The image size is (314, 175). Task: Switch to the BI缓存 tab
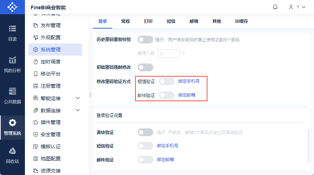(242, 21)
